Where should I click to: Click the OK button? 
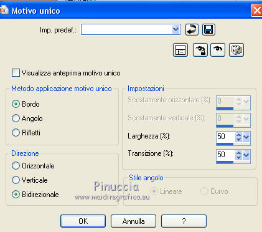pos(83,221)
